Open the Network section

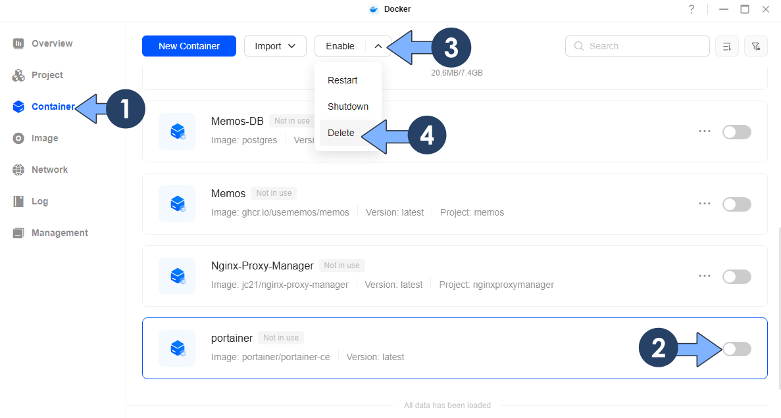(x=40, y=170)
